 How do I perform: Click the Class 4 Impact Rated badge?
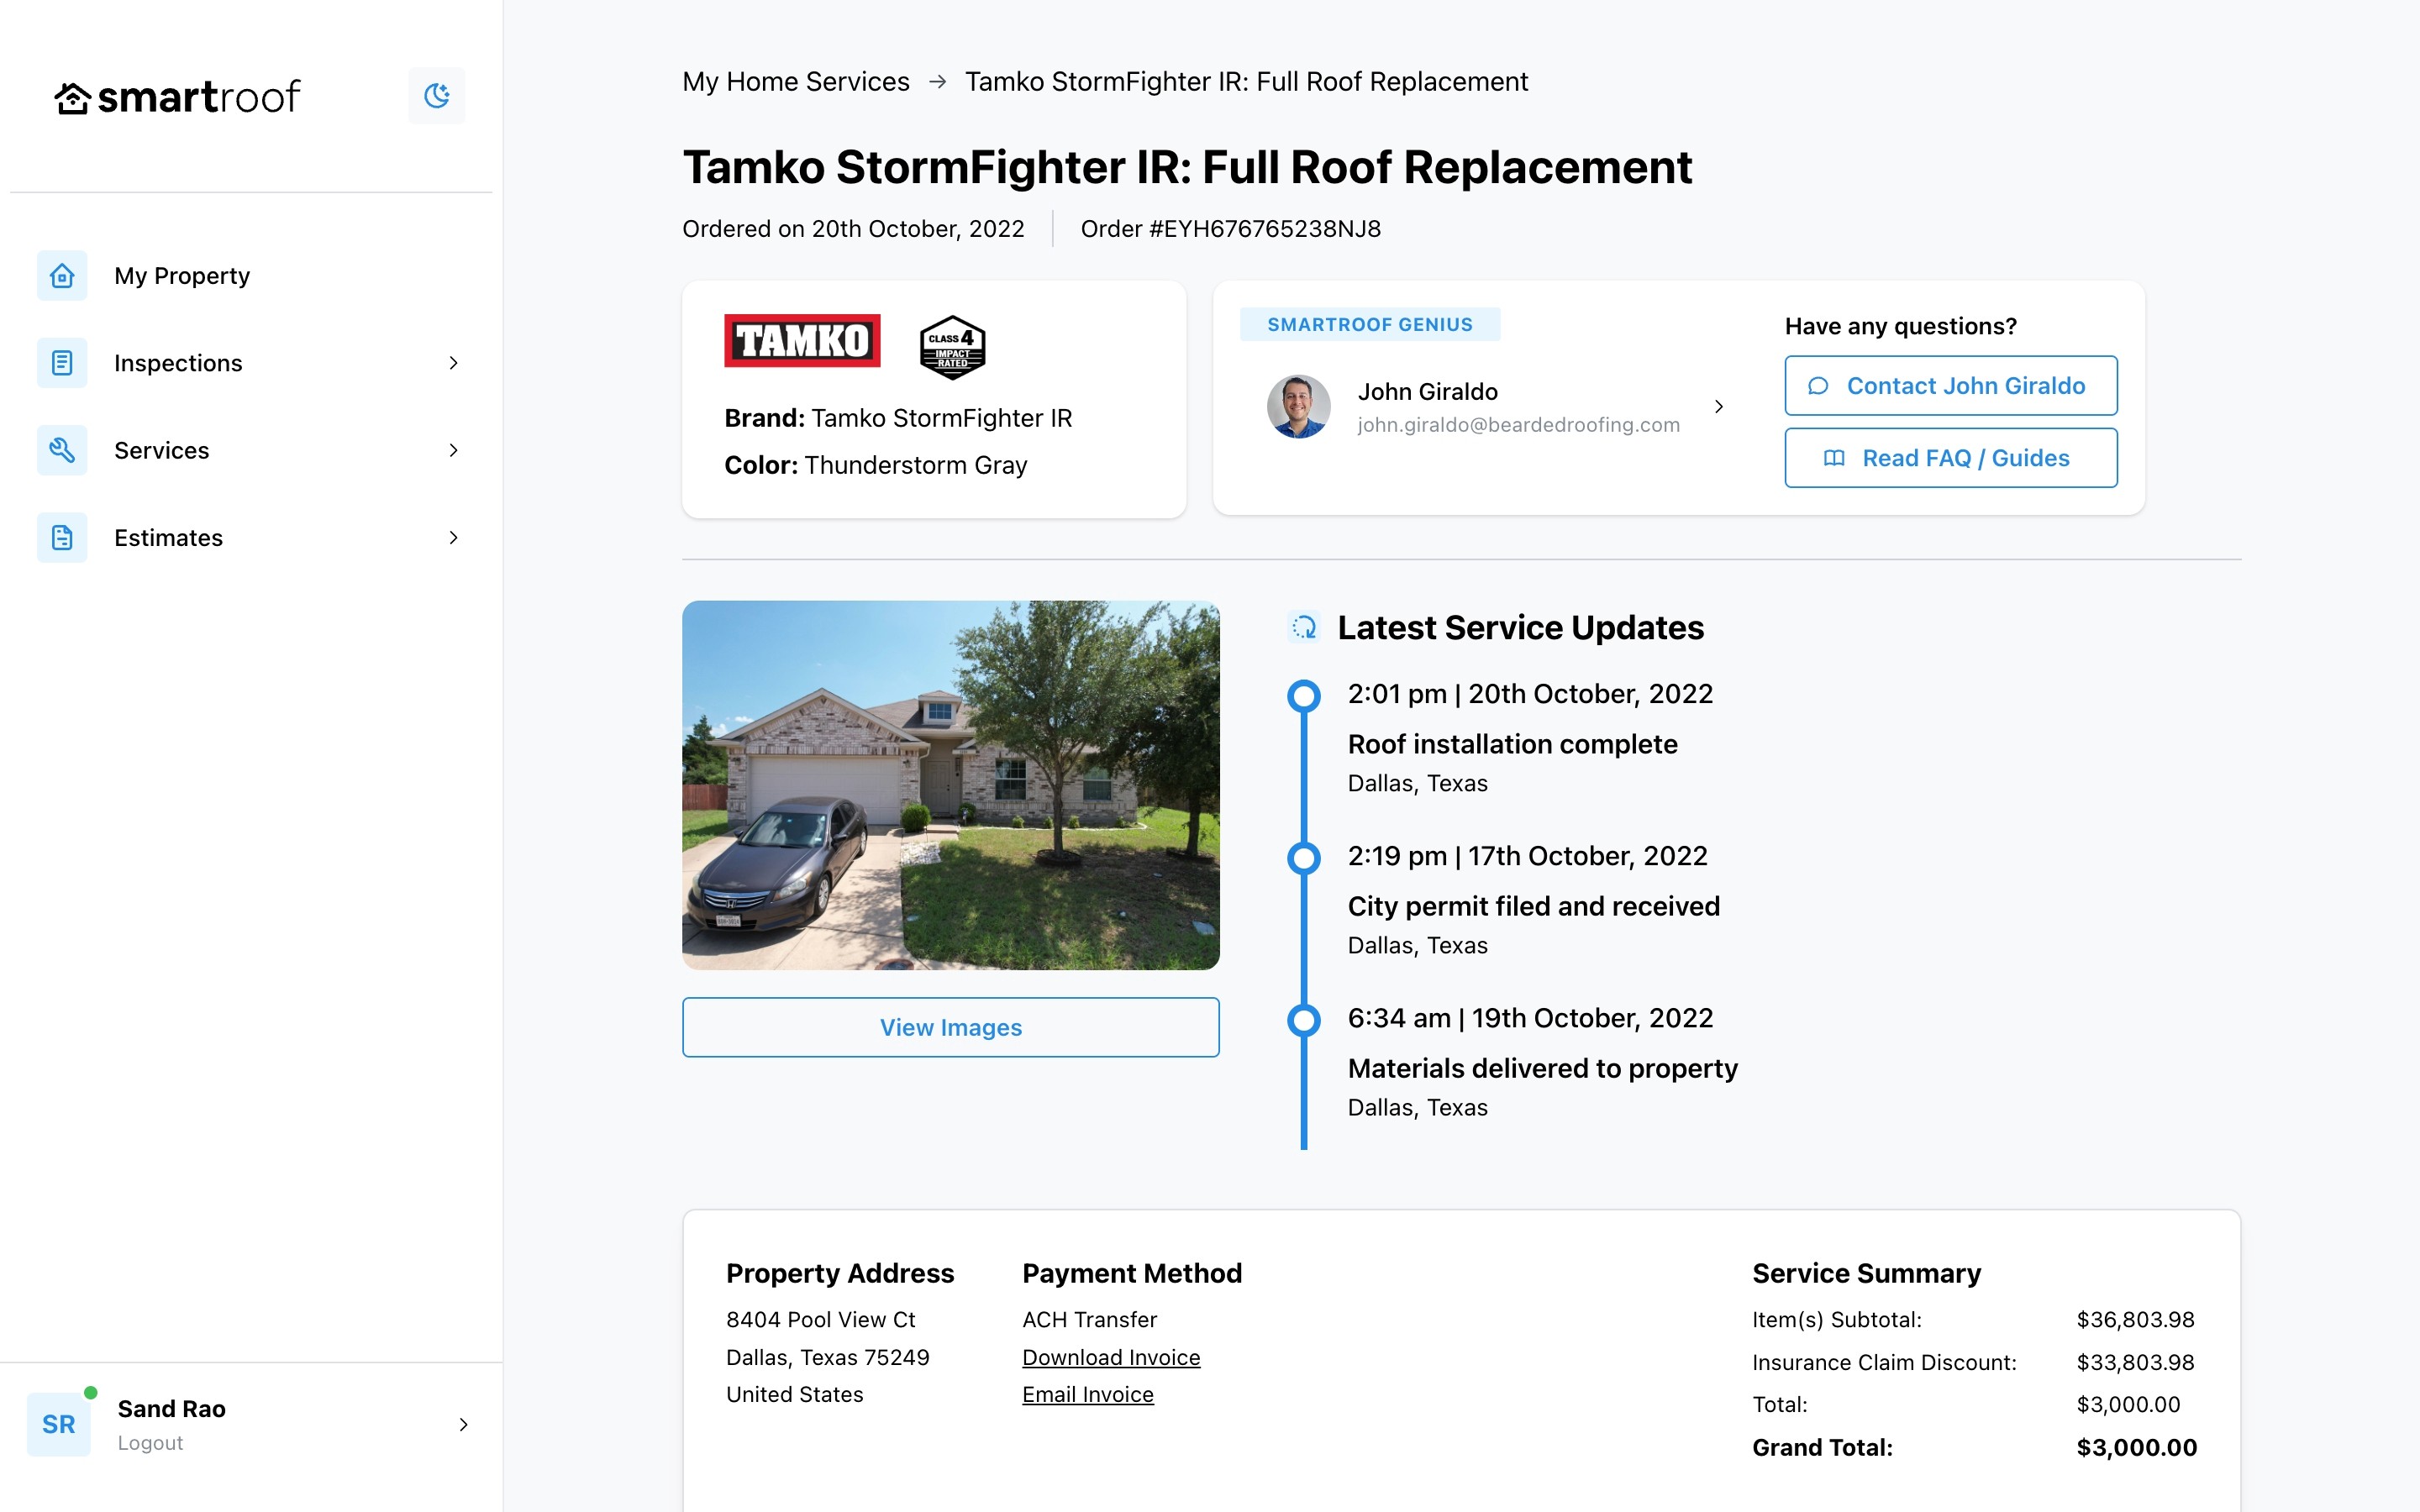click(952, 347)
